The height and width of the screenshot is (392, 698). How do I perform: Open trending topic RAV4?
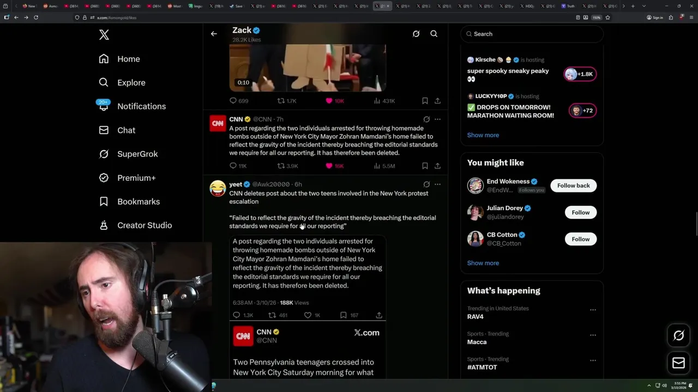point(476,317)
